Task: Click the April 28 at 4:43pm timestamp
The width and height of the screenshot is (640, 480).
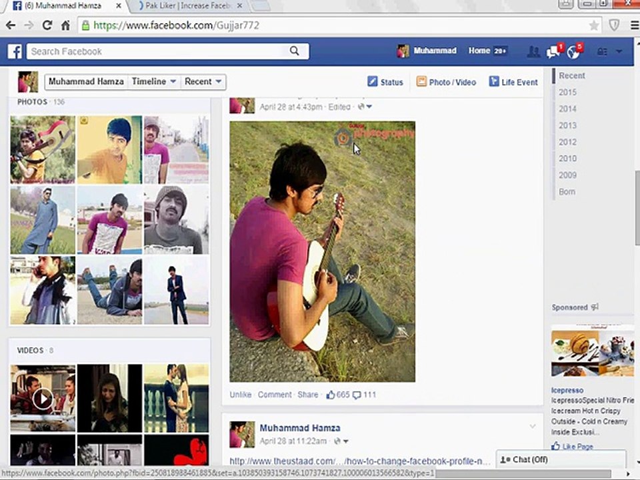Action: [x=291, y=107]
